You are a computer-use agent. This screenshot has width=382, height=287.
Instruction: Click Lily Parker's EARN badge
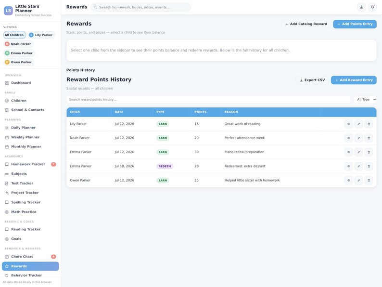[x=163, y=124]
